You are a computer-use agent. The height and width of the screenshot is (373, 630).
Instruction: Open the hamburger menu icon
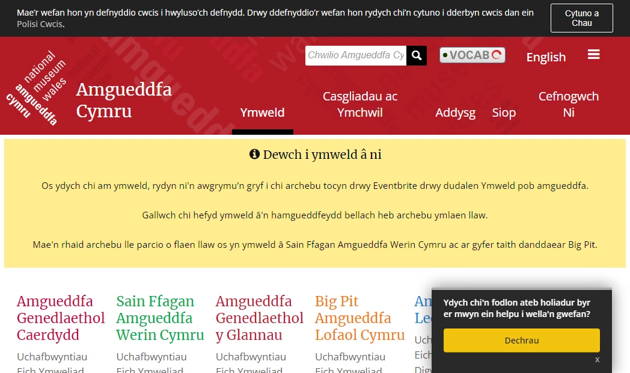pyautogui.click(x=593, y=55)
